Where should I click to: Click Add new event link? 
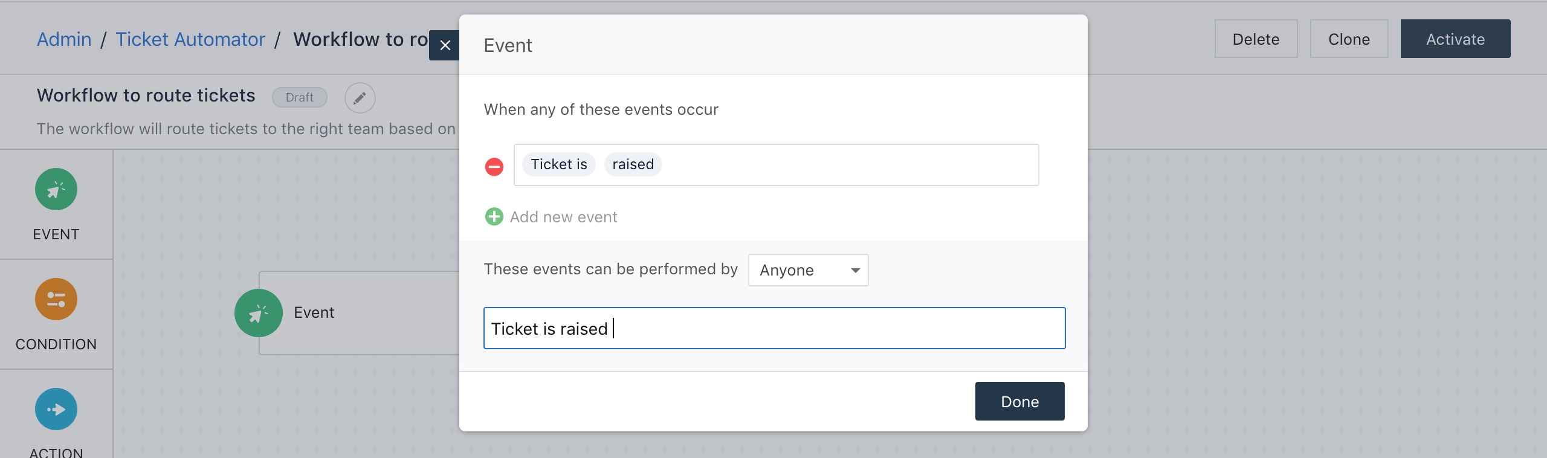[563, 217]
